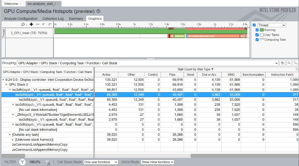The width and height of the screenshot is (299, 166).
Task: Open the grouping customization tools icon
Action: point(283,63)
